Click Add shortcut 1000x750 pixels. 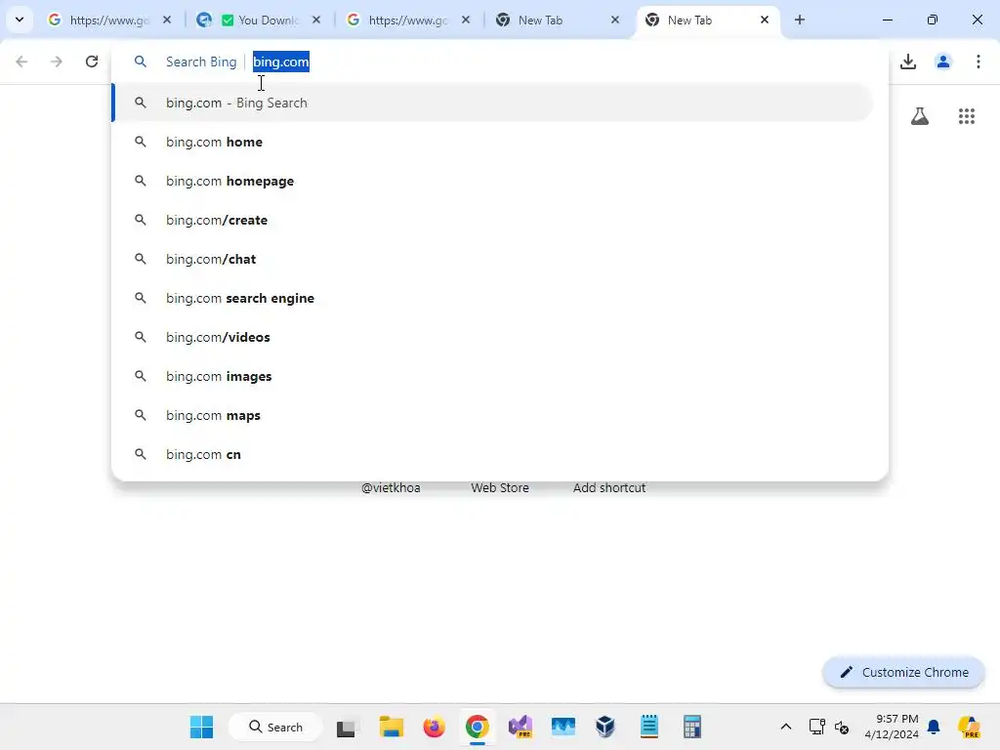click(609, 488)
